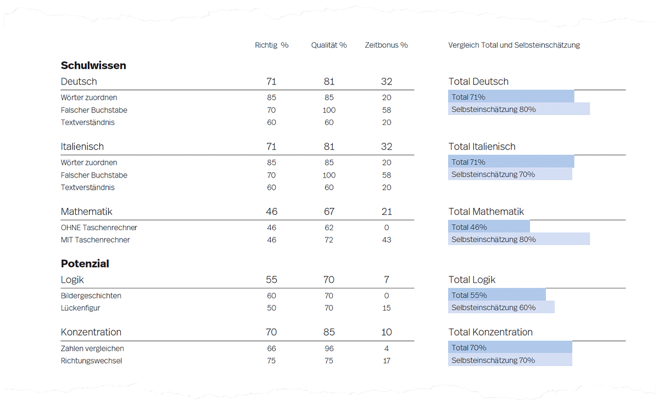Click the Bildergeschichten row label
Image resolution: width=659 pixels, height=409 pixels.
(x=91, y=296)
